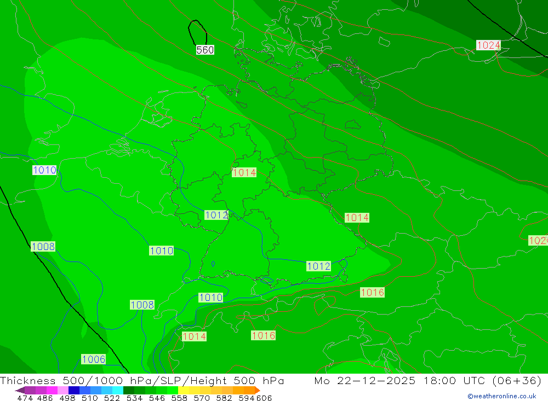Click the legend value 570
548x401 pixels.
[202, 398]
